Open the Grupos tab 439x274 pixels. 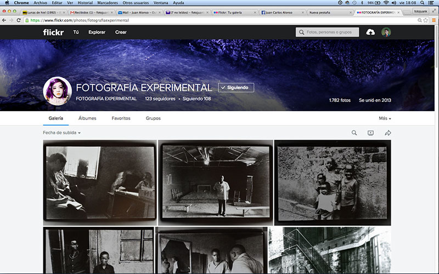click(x=153, y=118)
